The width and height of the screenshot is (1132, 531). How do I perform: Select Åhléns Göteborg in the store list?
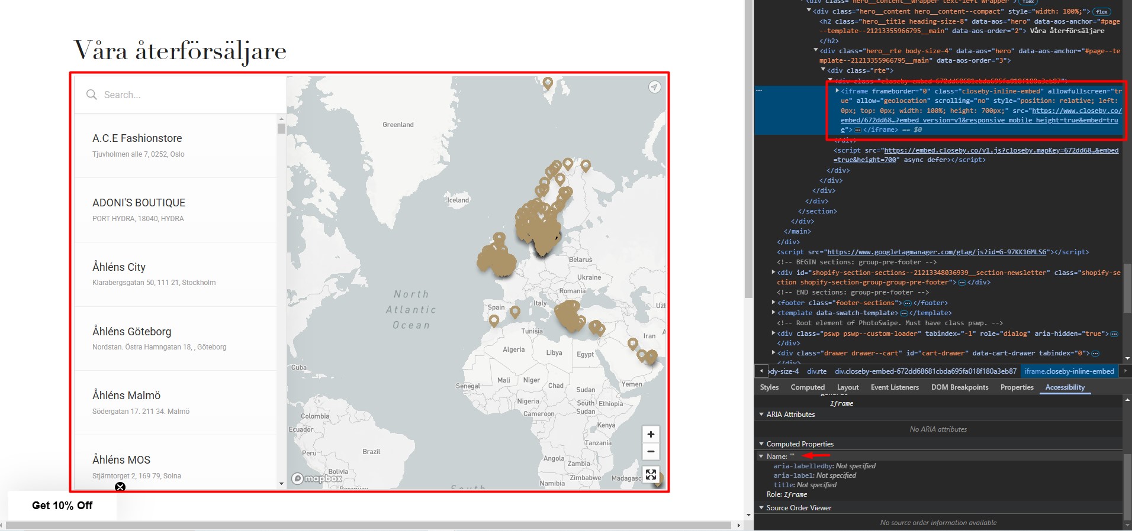tap(175, 339)
